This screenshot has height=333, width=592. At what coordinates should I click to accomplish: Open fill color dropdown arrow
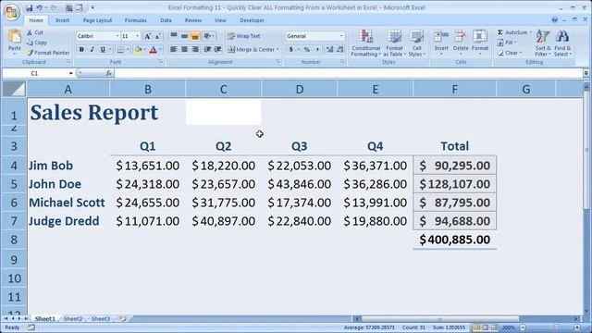point(144,49)
